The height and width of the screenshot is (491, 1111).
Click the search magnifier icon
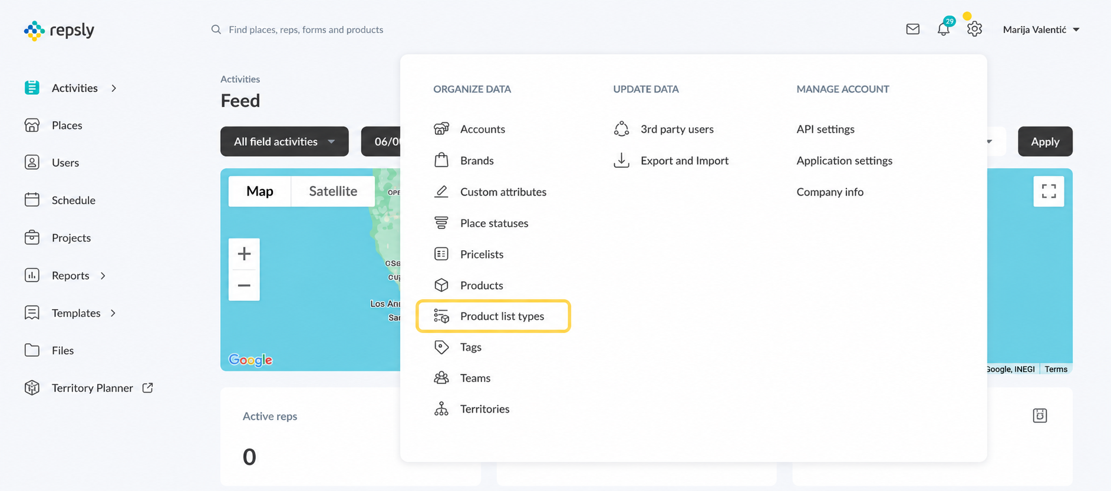click(216, 29)
